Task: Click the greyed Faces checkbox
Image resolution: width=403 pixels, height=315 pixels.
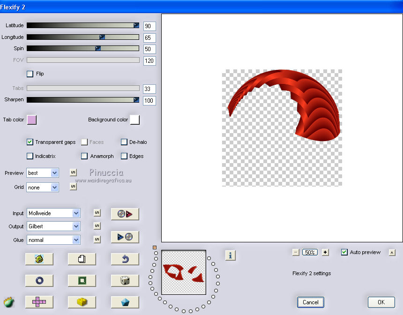Action: tap(84, 142)
